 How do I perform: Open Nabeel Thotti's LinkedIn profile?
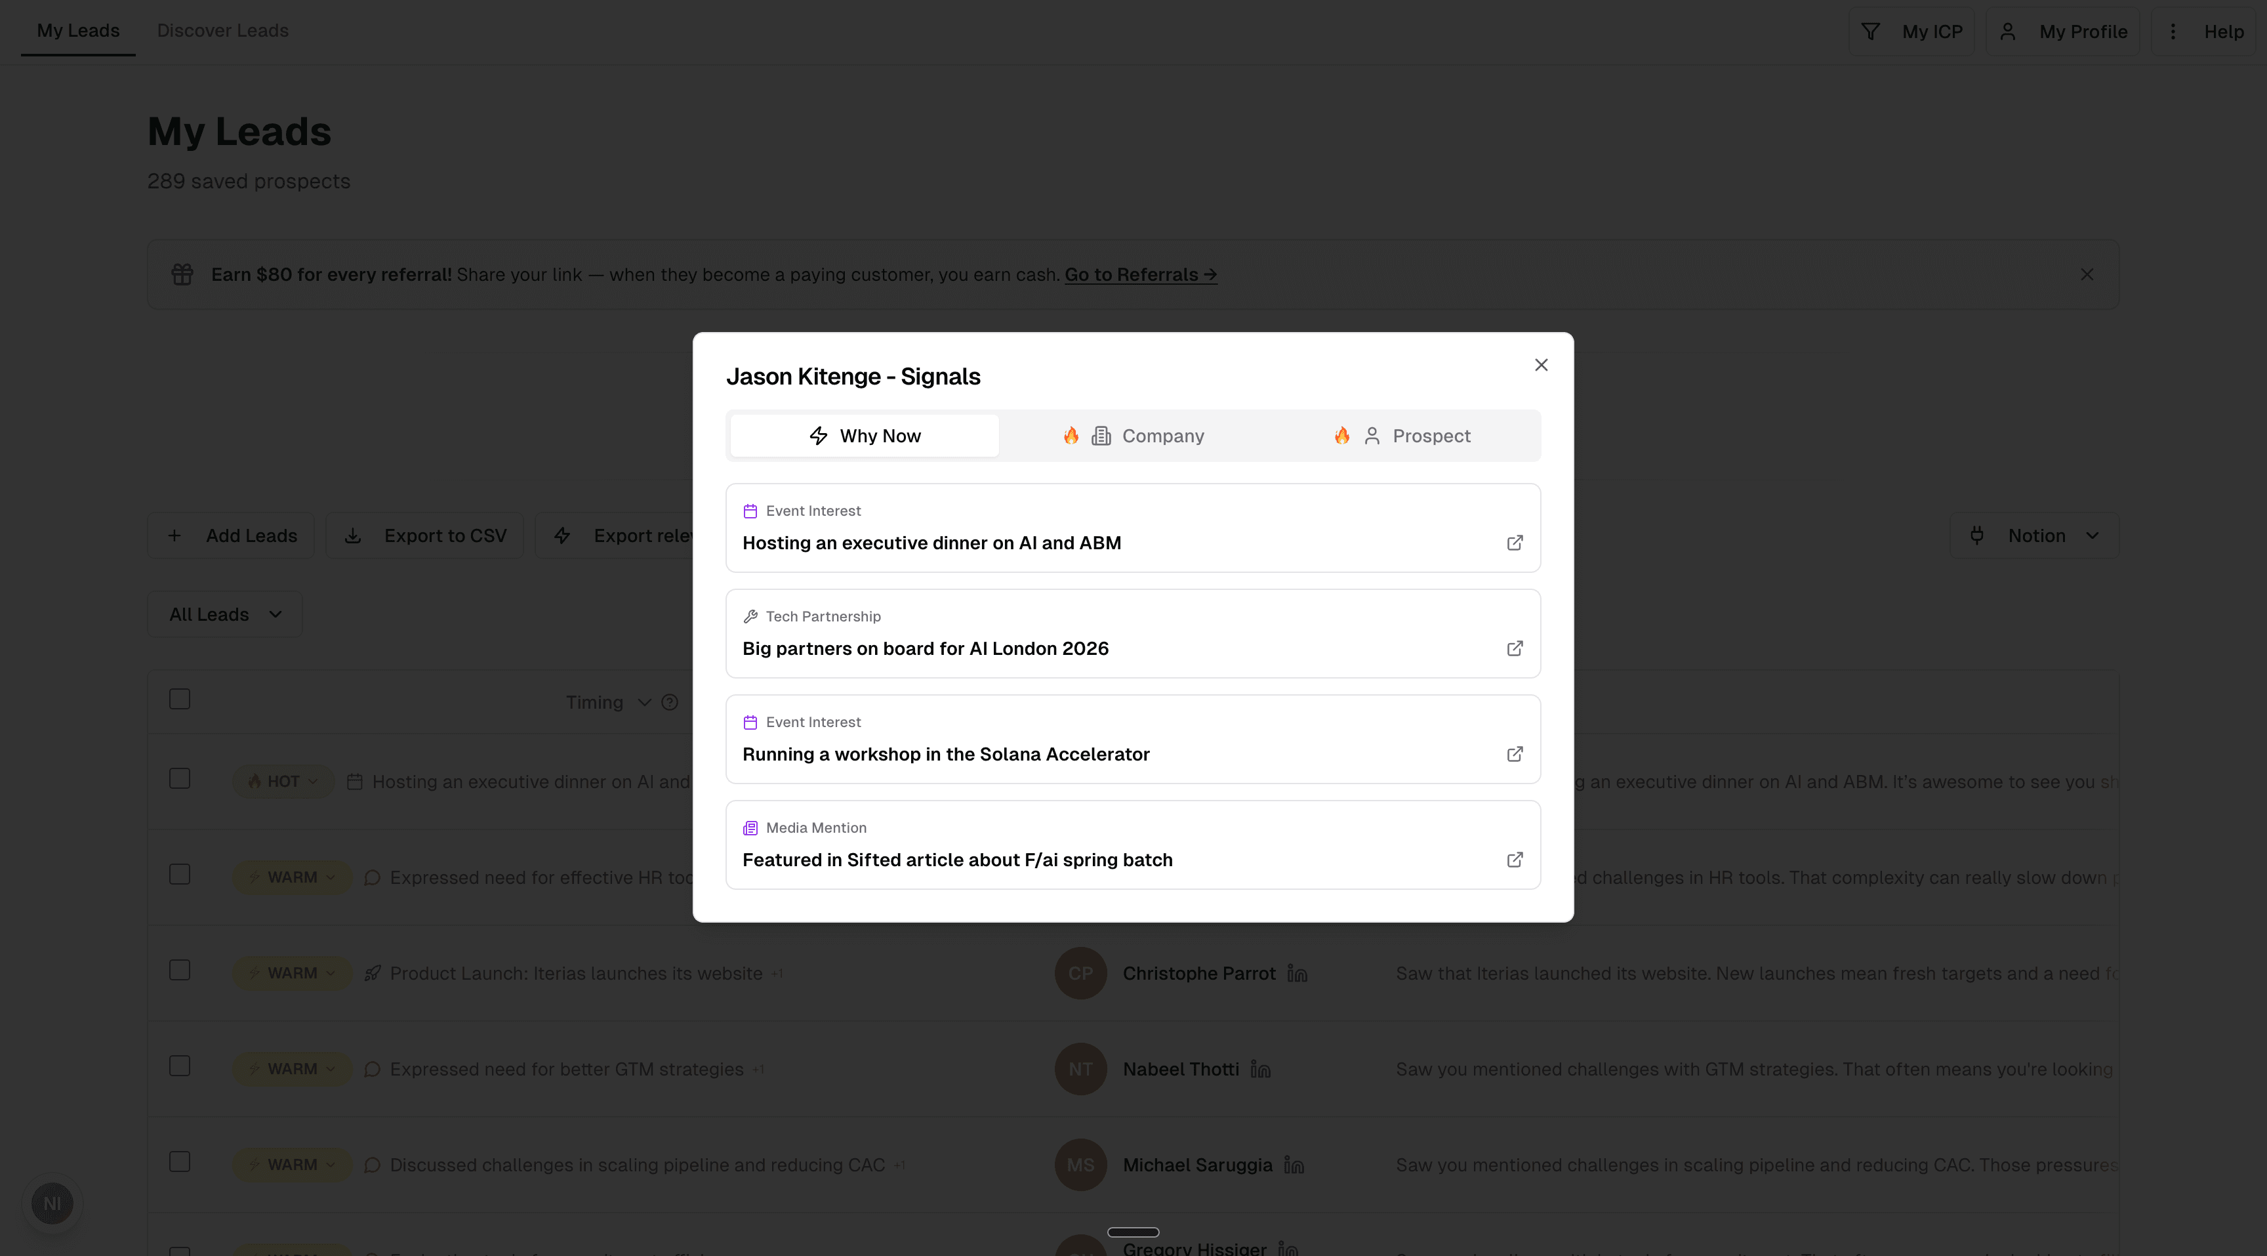click(1260, 1070)
